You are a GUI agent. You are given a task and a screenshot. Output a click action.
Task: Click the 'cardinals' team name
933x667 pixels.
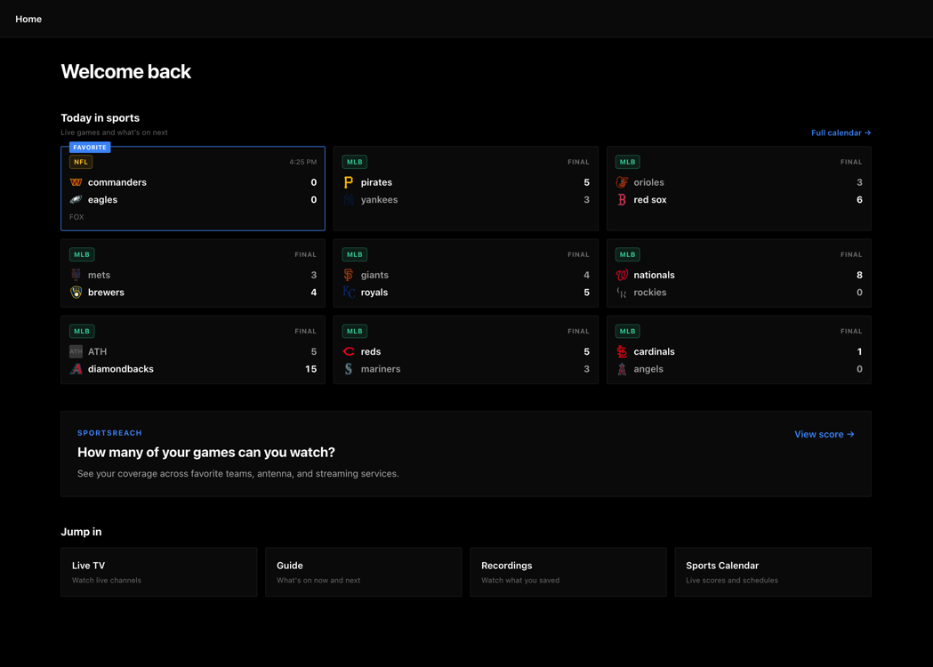point(654,351)
